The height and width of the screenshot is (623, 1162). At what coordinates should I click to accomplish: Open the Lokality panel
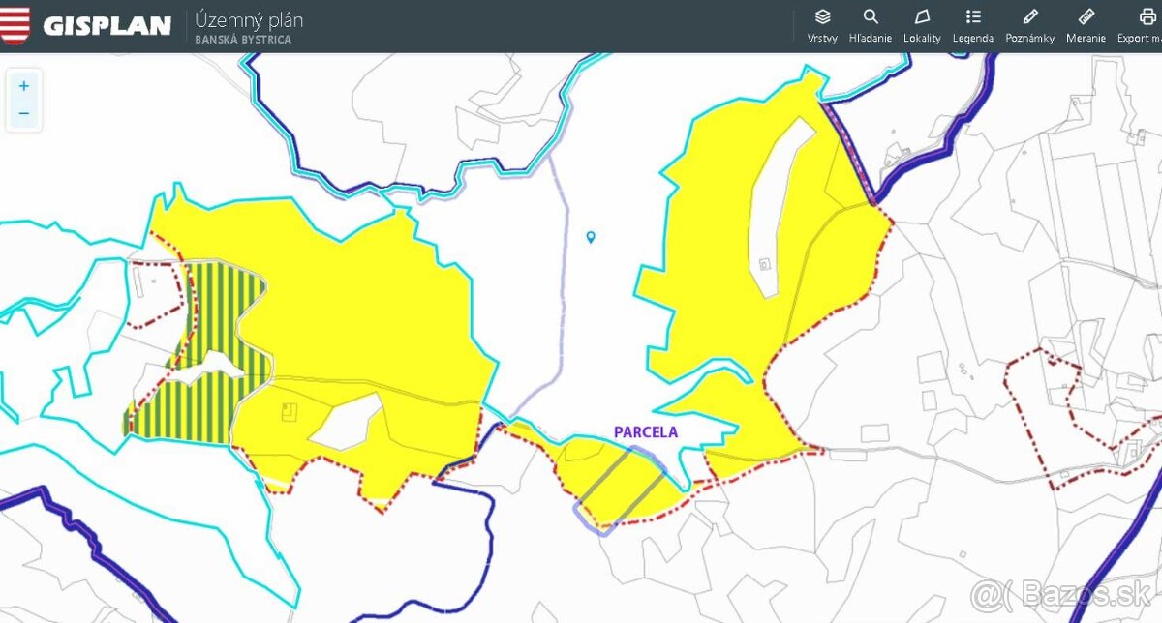click(922, 24)
